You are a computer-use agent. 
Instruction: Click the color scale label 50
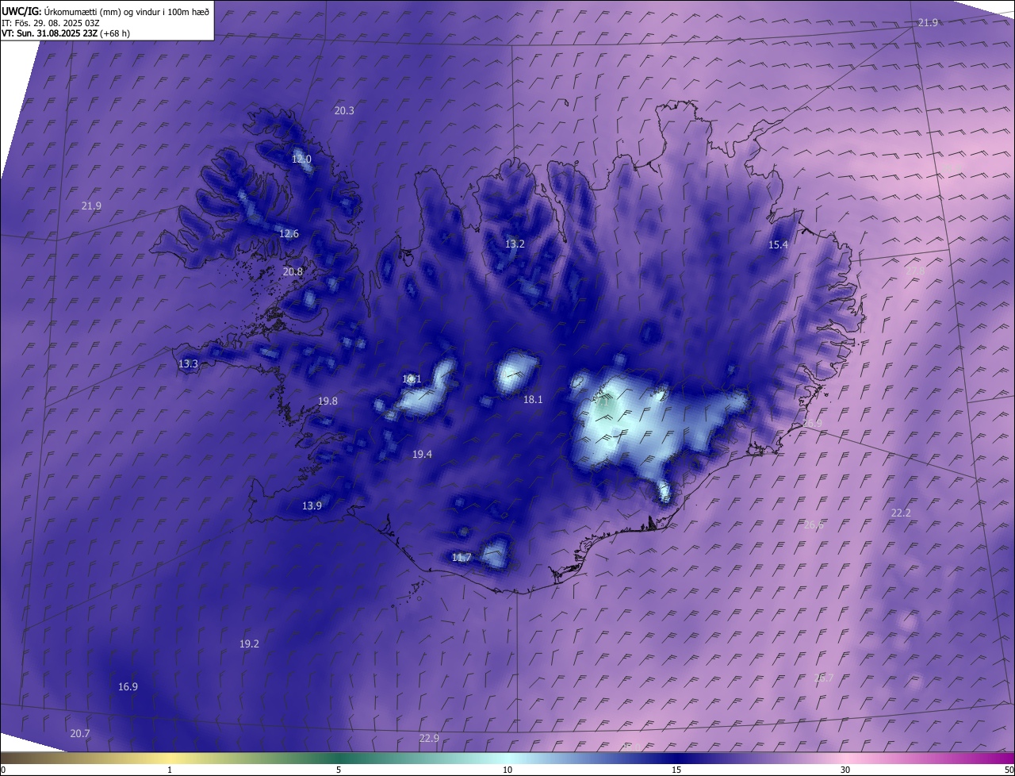1009,770
